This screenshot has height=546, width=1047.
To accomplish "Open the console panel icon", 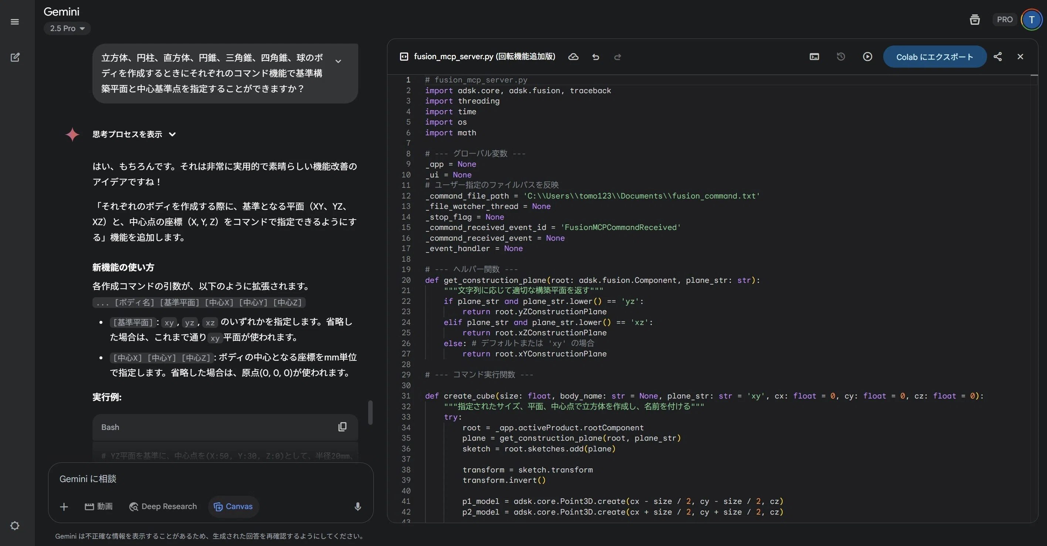I will point(814,57).
